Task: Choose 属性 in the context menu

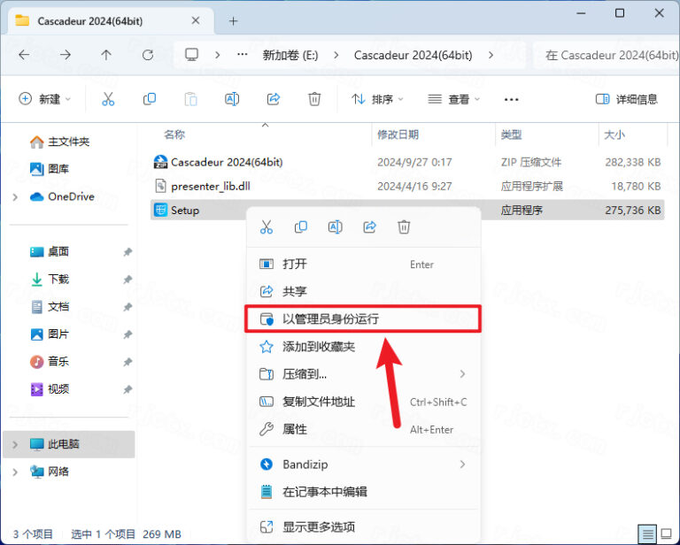Action: (x=295, y=429)
